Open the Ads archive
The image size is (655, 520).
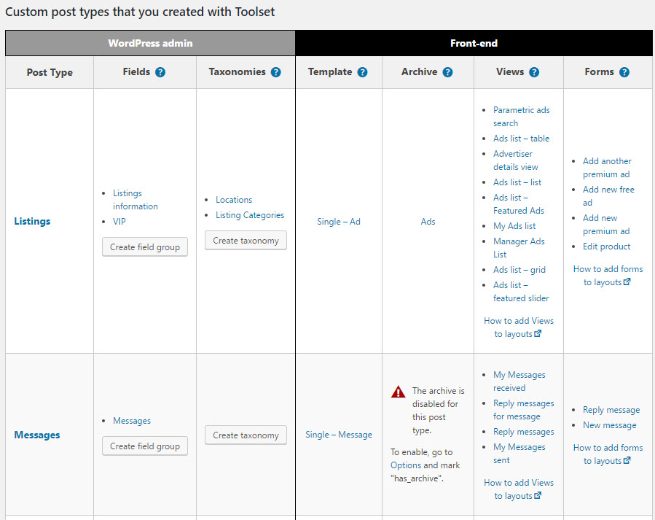[x=428, y=222]
